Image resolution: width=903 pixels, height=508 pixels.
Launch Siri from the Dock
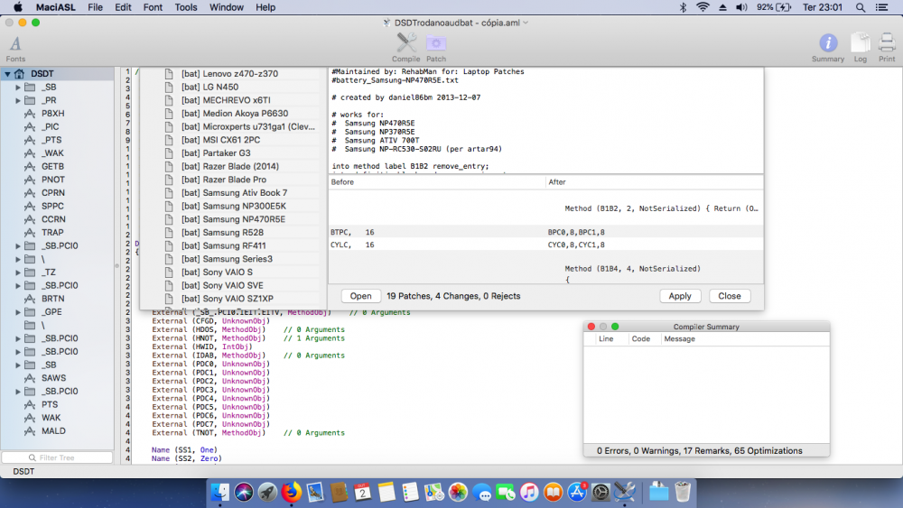click(244, 493)
